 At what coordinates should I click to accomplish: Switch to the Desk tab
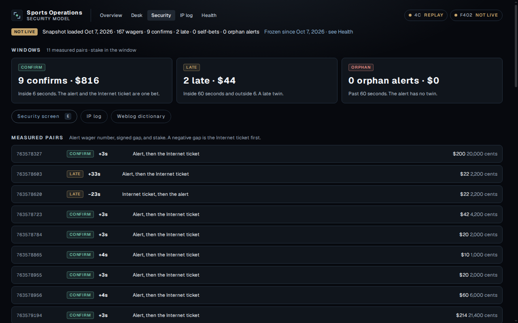tap(137, 15)
